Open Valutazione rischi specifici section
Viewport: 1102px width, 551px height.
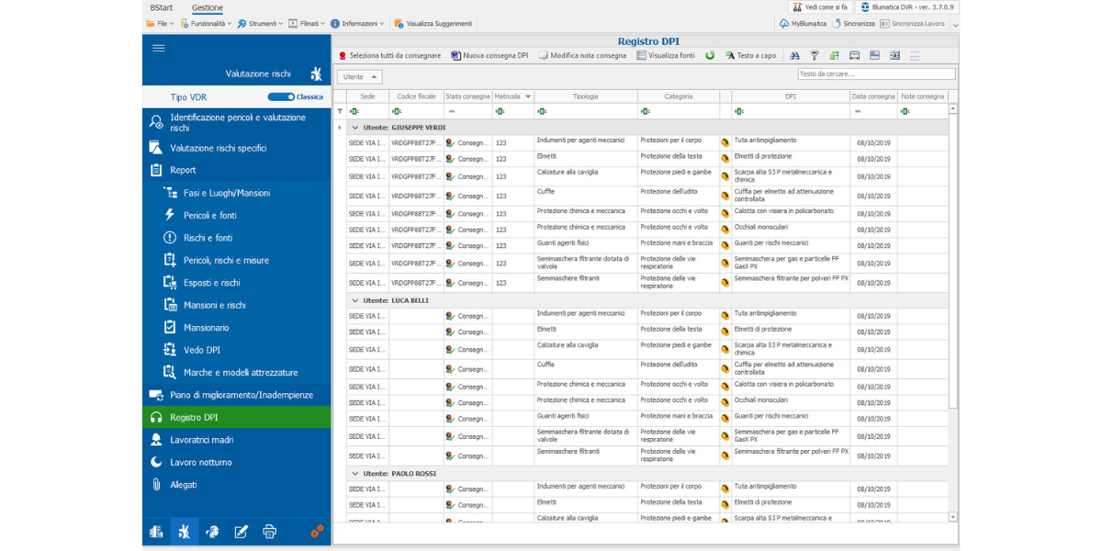coord(237,148)
